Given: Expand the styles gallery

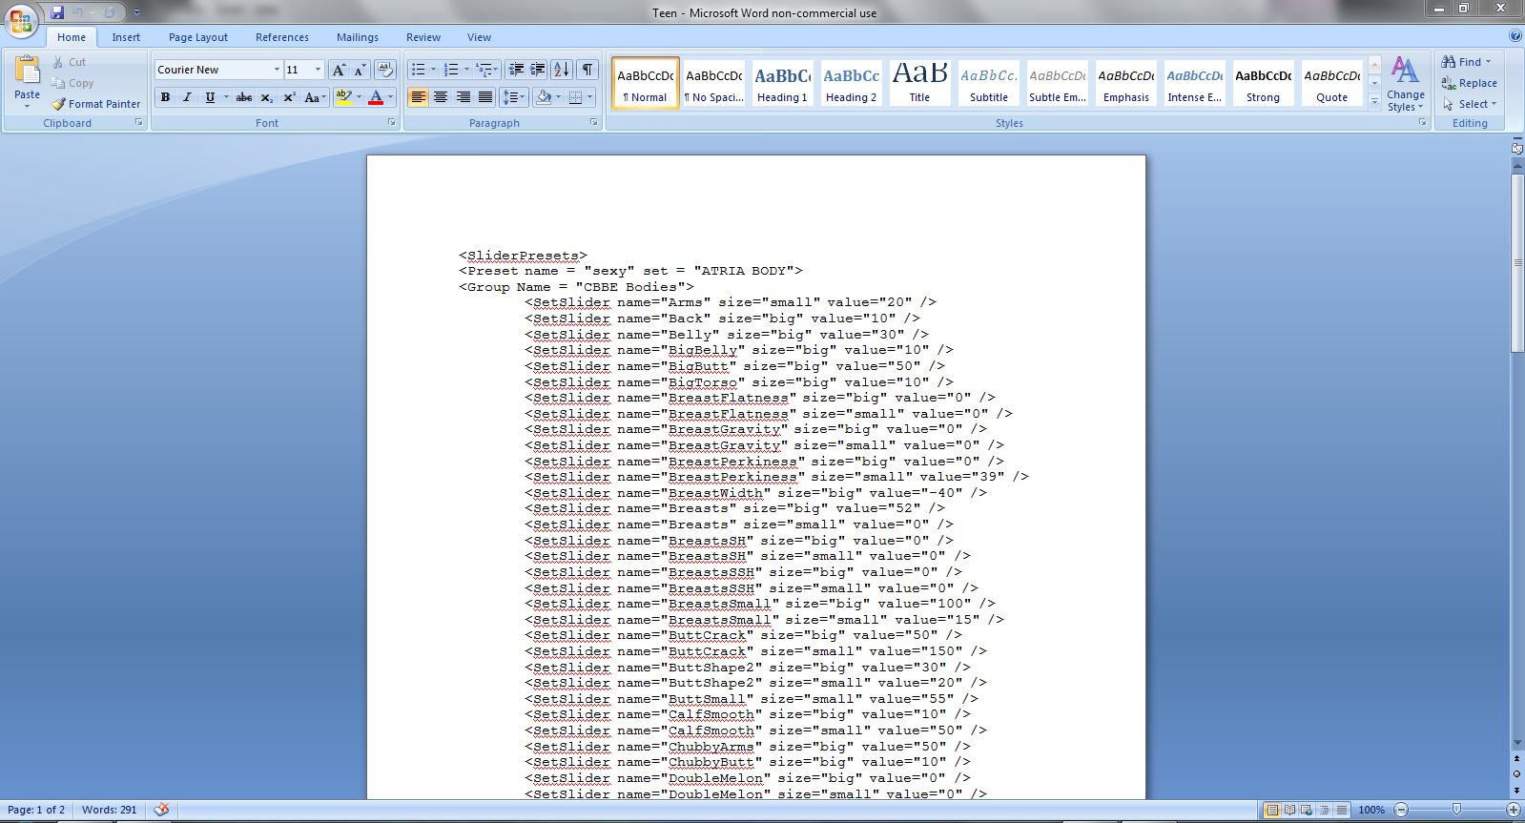Looking at the screenshot, I should point(1374,100).
